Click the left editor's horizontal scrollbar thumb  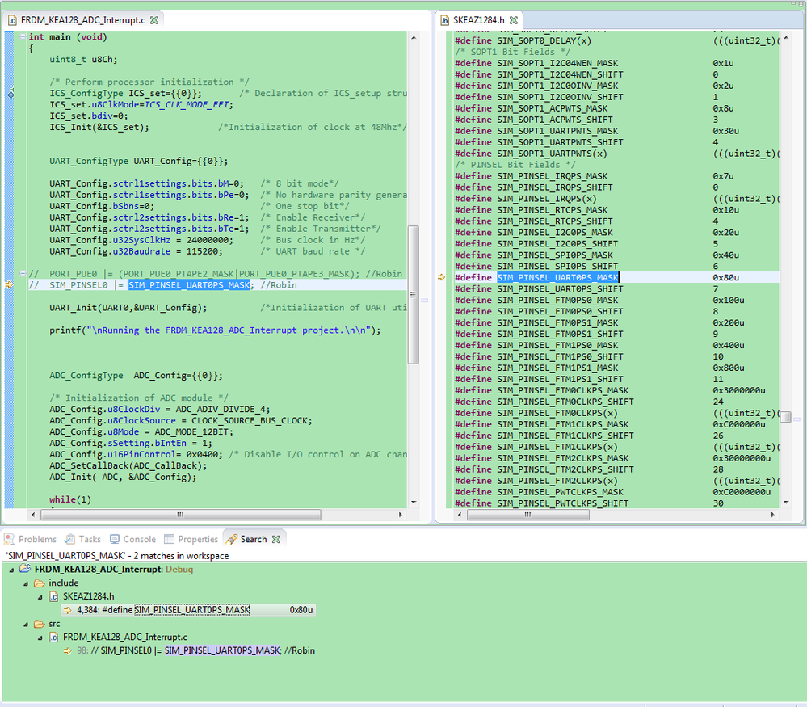click(181, 515)
